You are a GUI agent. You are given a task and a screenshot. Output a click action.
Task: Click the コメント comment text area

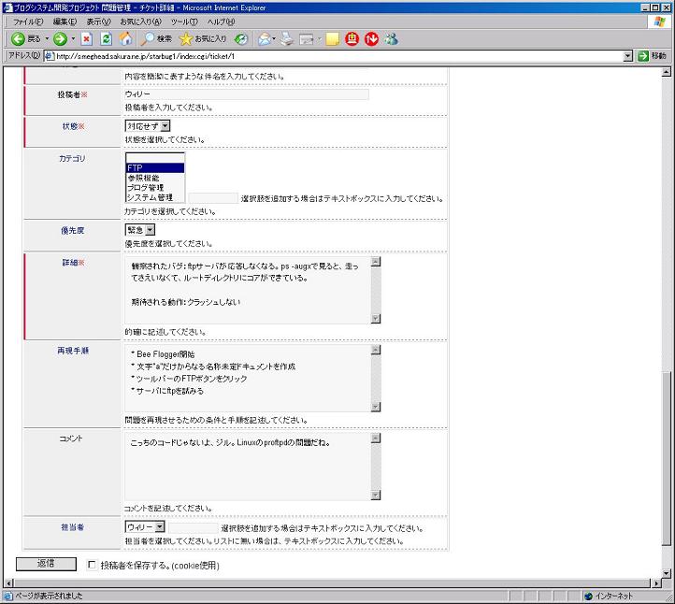click(x=246, y=465)
